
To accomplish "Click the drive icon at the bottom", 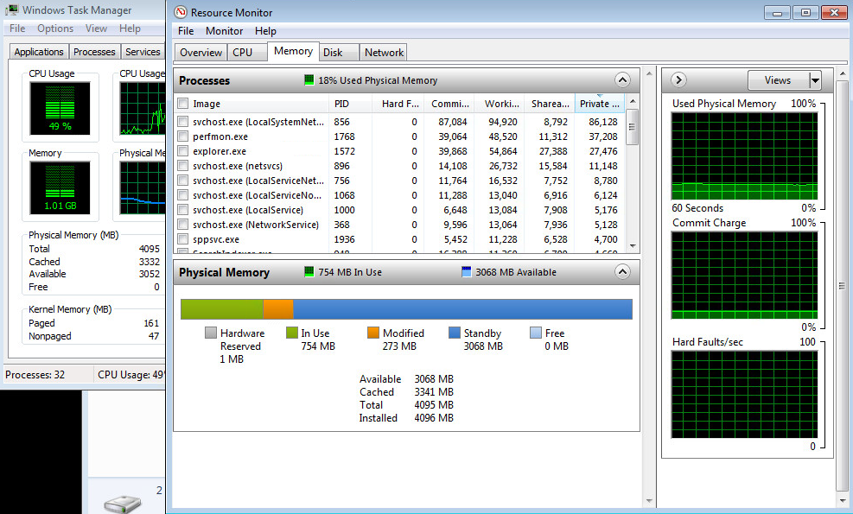I will pyautogui.click(x=121, y=504).
